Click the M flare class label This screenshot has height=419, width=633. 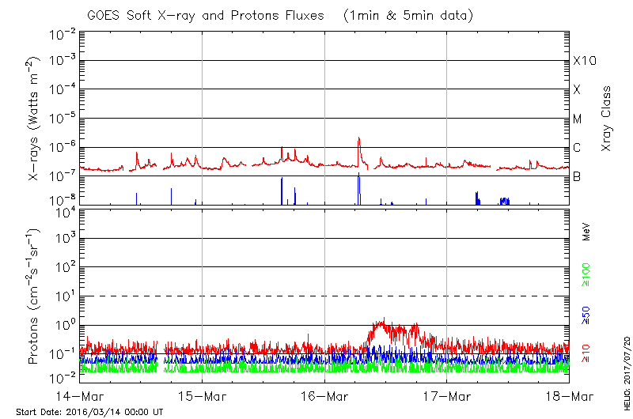pos(578,119)
